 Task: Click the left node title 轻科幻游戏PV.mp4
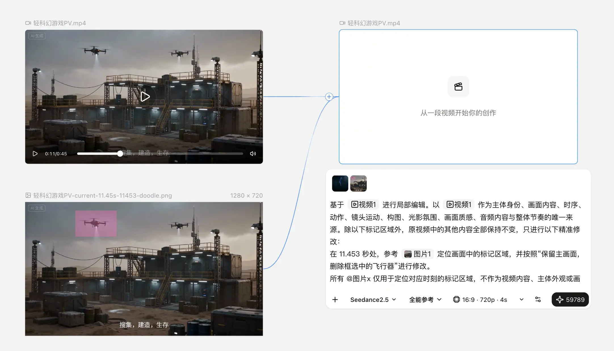pos(60,23)
